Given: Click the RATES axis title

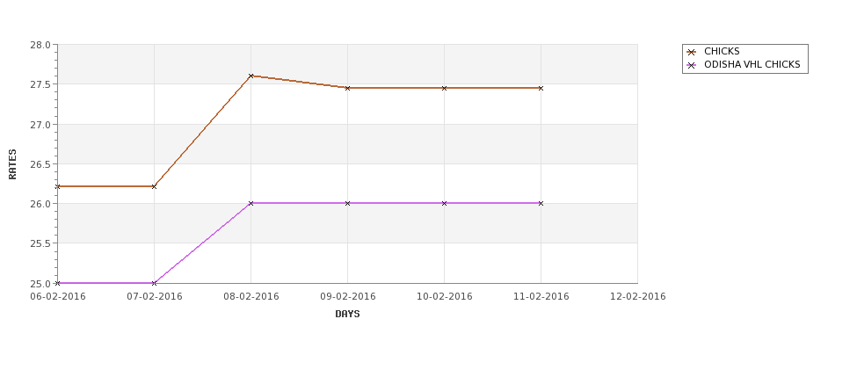Looking at the screenshot, I should pos(13,164).
